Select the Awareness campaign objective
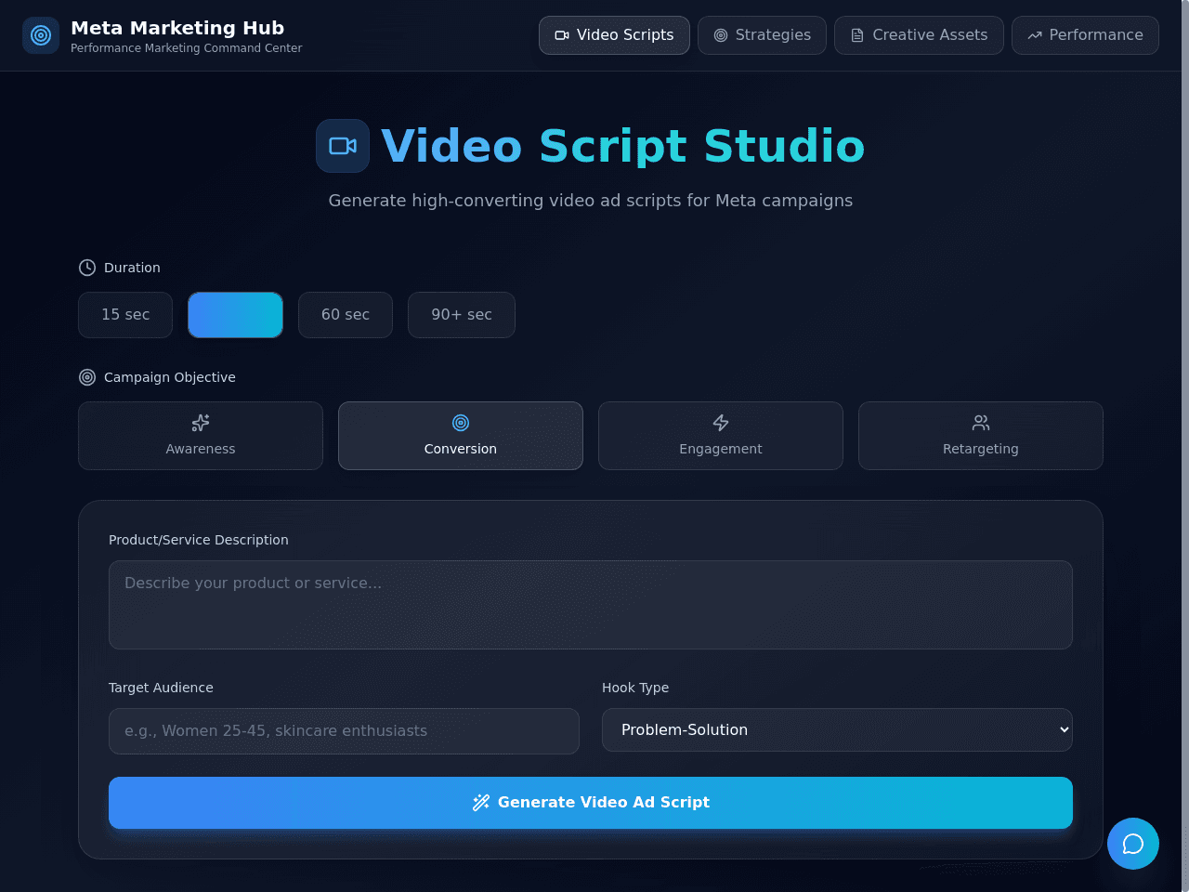1189x892 pixels. click(201, 436)
